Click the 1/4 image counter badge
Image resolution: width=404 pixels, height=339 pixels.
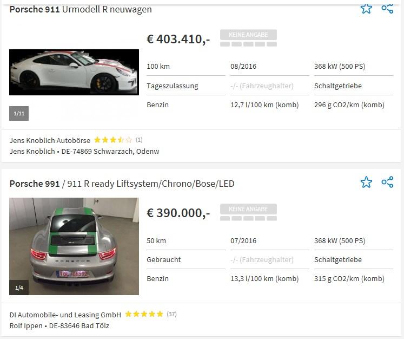[19, 288]
